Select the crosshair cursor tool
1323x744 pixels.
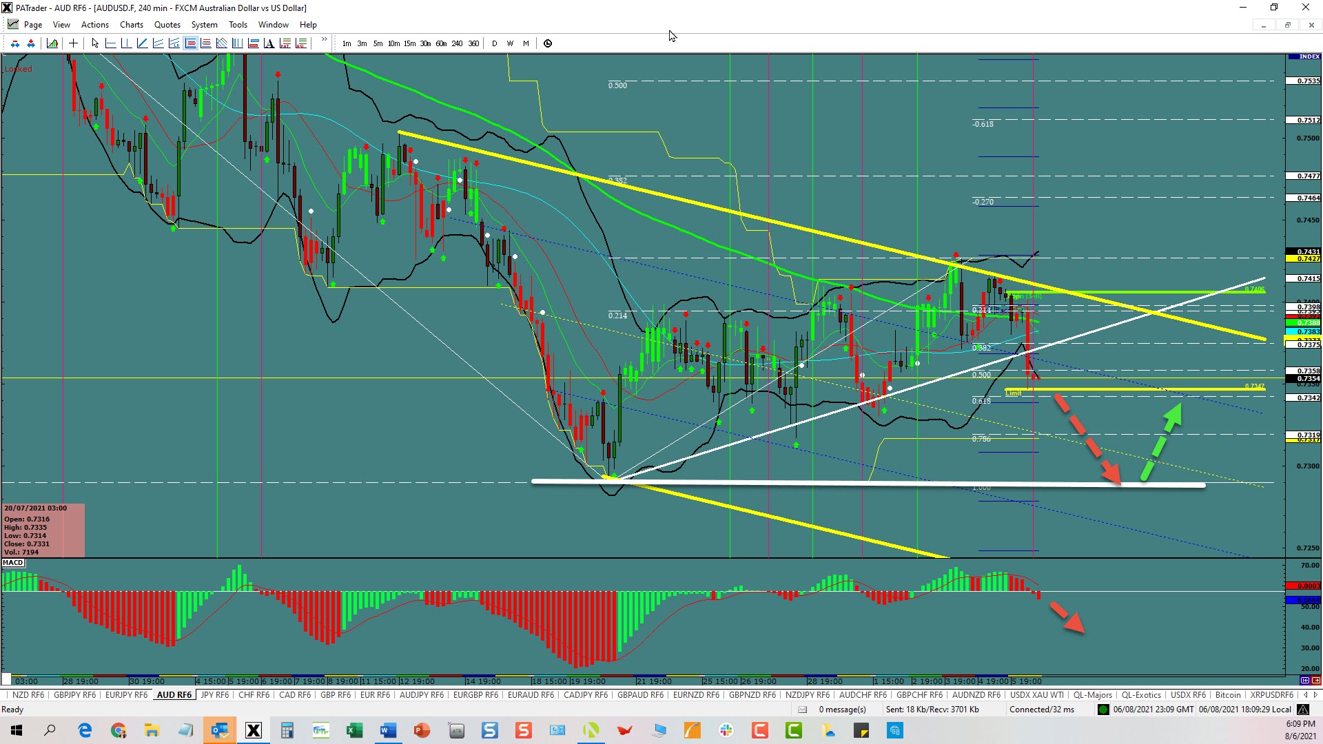tap(73, 43)
